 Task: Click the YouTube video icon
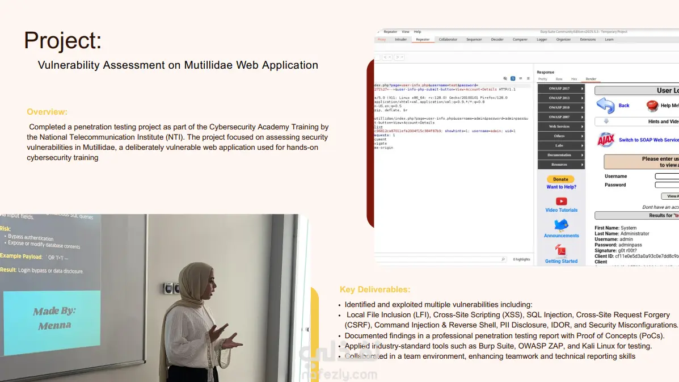pyautogui.click(x=561, y=202)
